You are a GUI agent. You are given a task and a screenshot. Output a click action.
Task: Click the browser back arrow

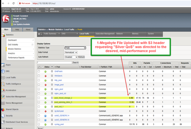pos(3,3)
